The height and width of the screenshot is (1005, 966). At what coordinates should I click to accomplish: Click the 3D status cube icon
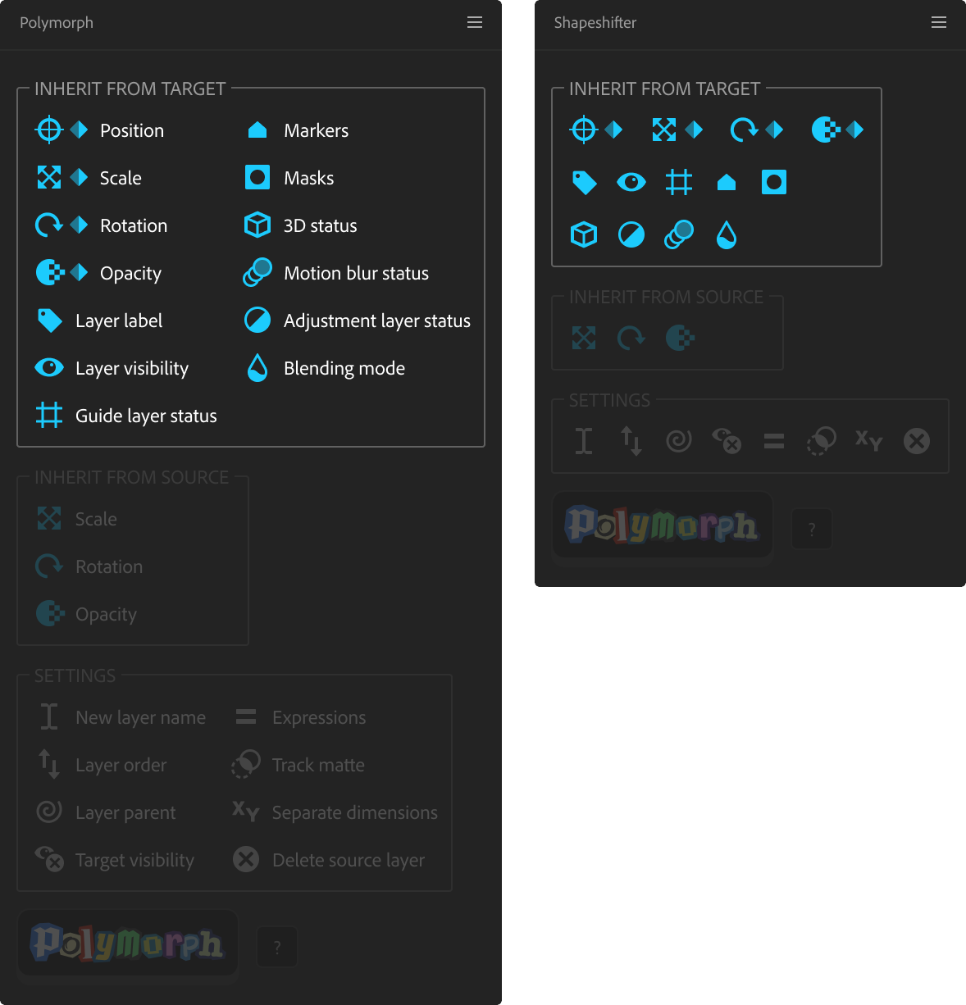point(257,225)
